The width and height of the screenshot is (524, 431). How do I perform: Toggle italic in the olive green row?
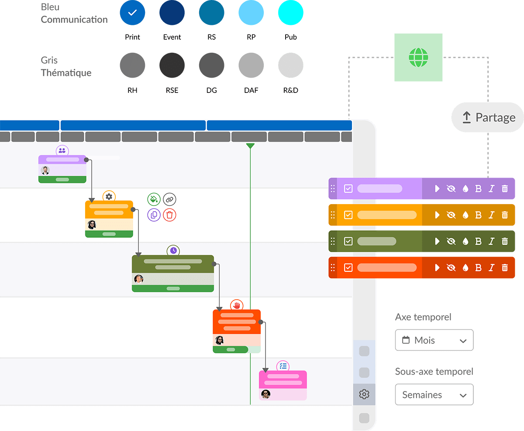(492, 241)
